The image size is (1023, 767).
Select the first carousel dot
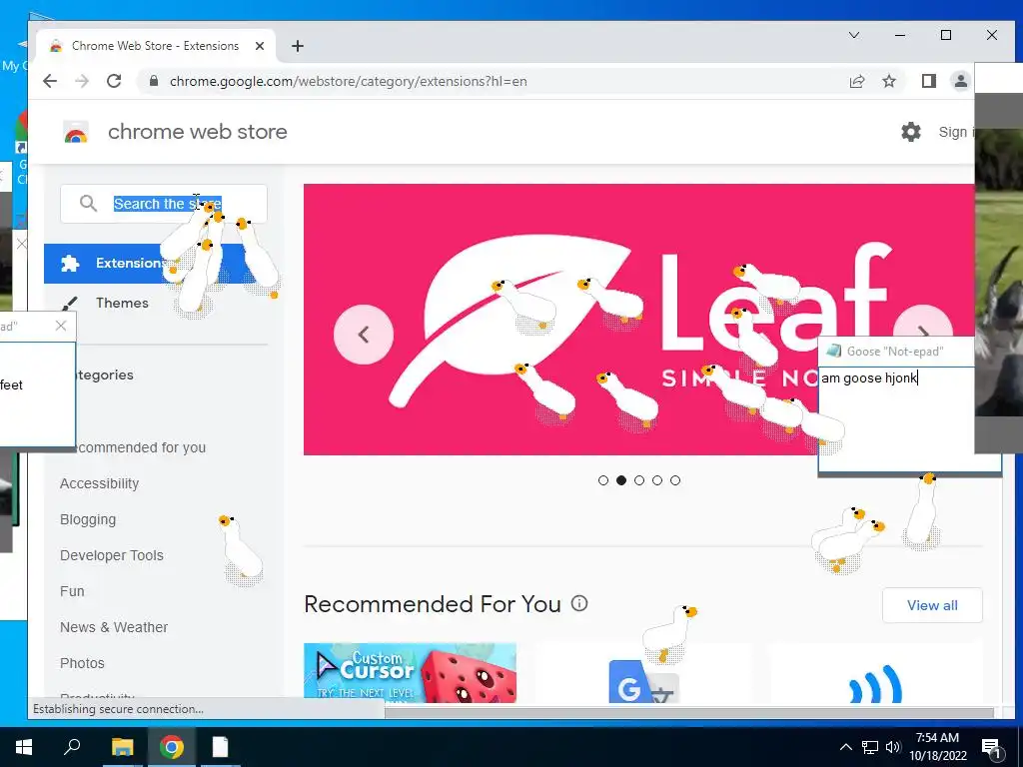point(602,480)
